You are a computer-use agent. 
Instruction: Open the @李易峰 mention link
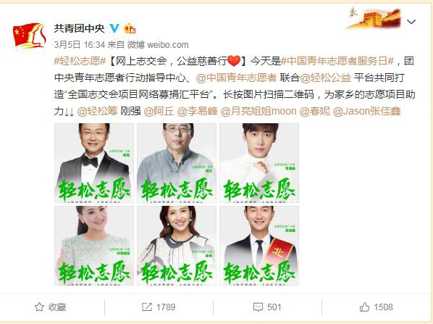tap(197, 111)
